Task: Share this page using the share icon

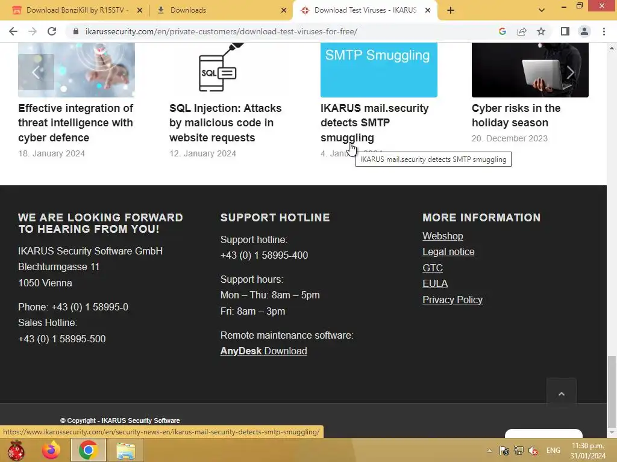Action: tap(522, 31)
